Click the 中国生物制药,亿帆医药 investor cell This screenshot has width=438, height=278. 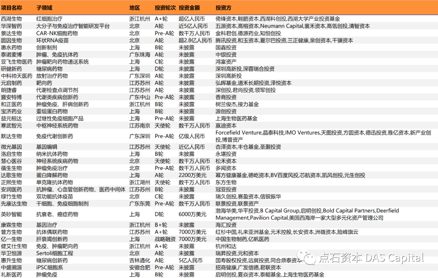[x=242, y=239]
